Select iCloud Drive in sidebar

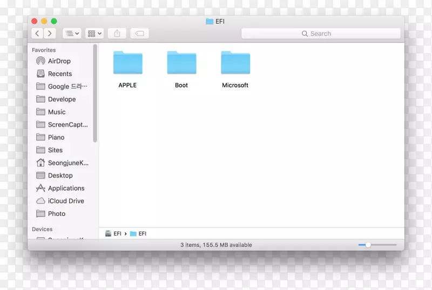pos(65,201)
